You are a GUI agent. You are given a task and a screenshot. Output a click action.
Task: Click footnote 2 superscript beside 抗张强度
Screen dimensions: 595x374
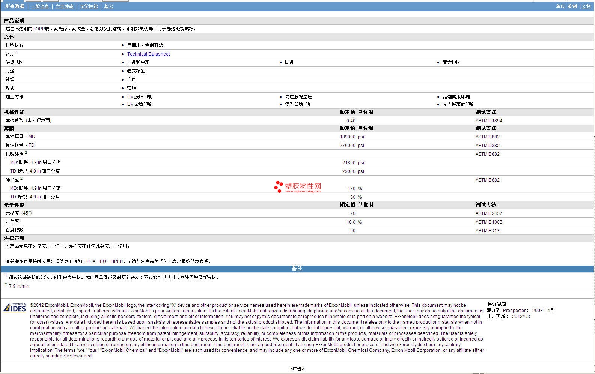coord(26,153)
